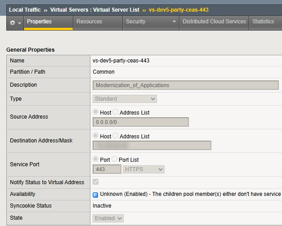Screen dimensions: 282x226
Task: Open the State Enabled dropdown
Action: click(x=108, y=218)
